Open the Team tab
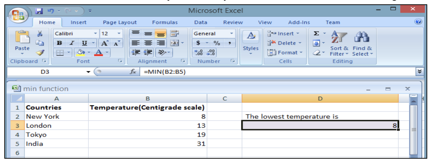 click(x=332, y=22)
